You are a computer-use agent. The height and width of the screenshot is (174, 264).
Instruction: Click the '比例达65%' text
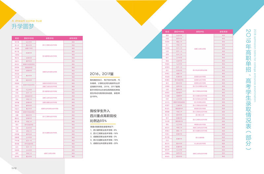[98, 121]
